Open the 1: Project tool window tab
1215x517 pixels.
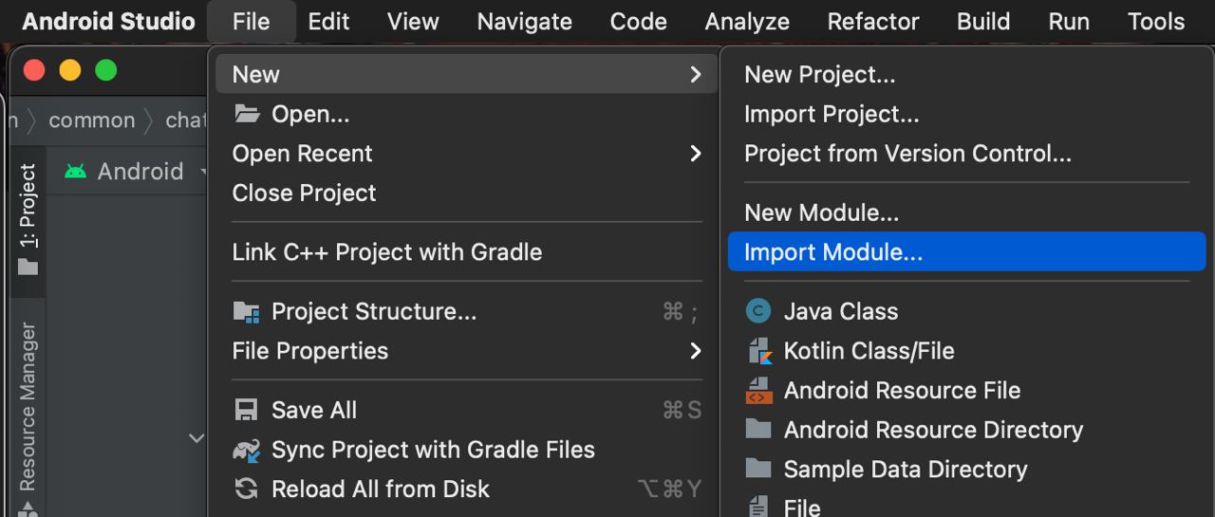(28, 220)
